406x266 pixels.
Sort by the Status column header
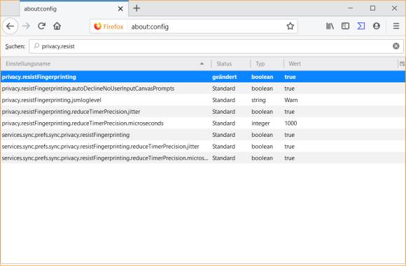coord(230,64)
